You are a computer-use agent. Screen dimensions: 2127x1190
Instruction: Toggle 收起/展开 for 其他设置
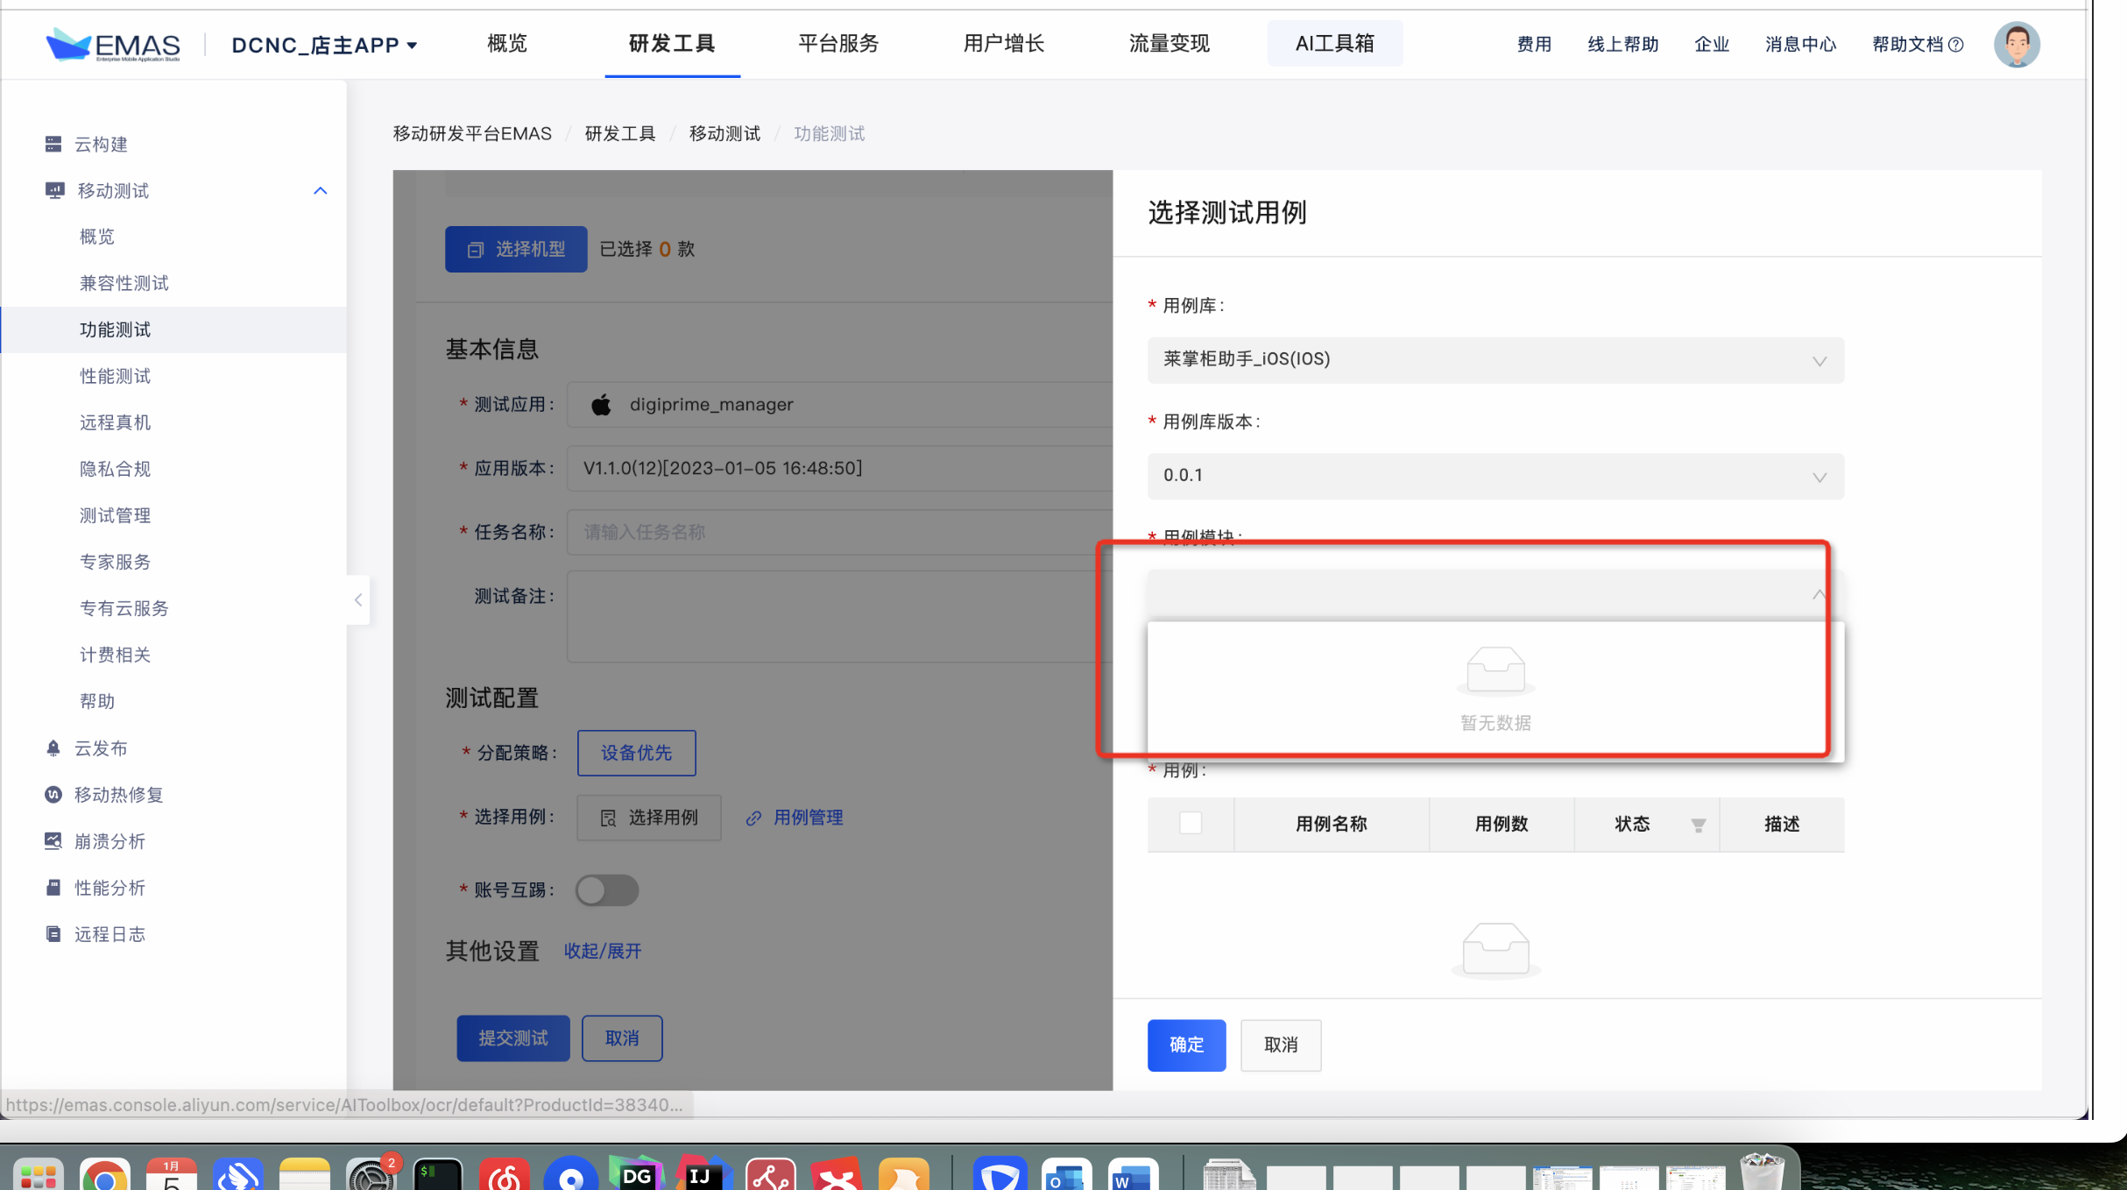click(603, 952)
